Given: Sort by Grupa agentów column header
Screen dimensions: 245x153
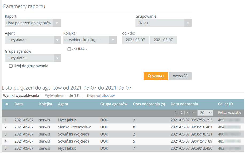Looking at the screenshot, I should click(114, 104).
